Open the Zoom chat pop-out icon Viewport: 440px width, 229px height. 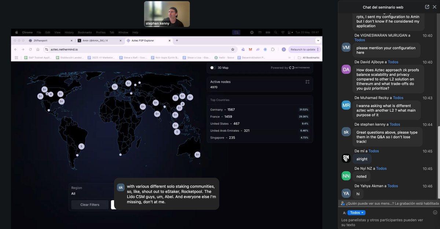tap(426, 7)
